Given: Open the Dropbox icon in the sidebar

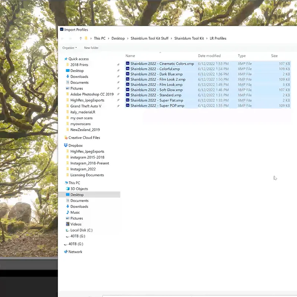Looking at the screenshot, I should (66, 145).
